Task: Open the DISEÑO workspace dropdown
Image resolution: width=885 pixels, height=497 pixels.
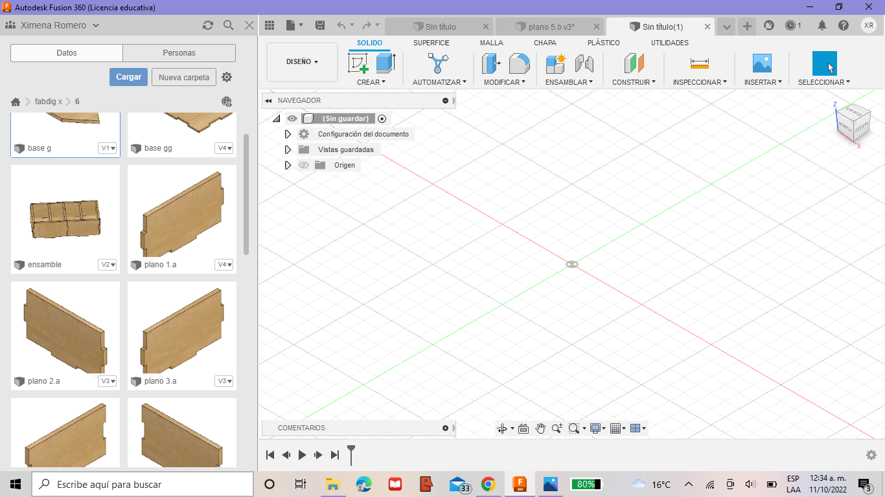Action: pyautogui.click(x=302, y=62)
